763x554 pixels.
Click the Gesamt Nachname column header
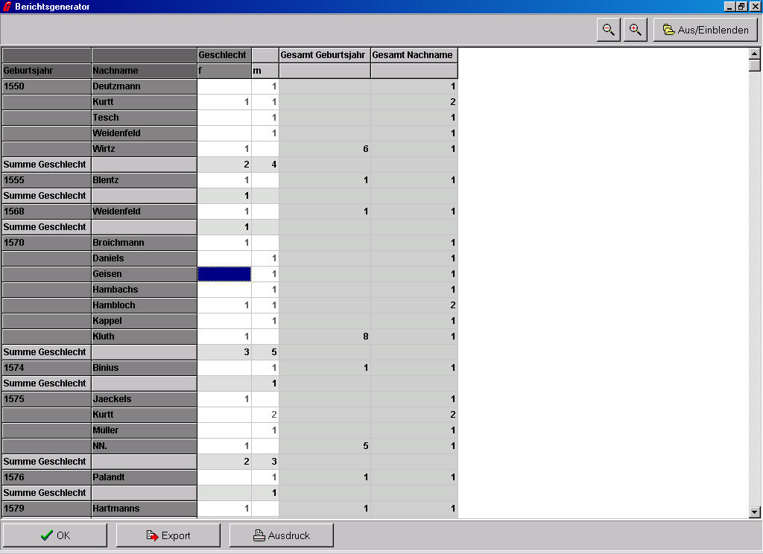[x=414, y=55]
